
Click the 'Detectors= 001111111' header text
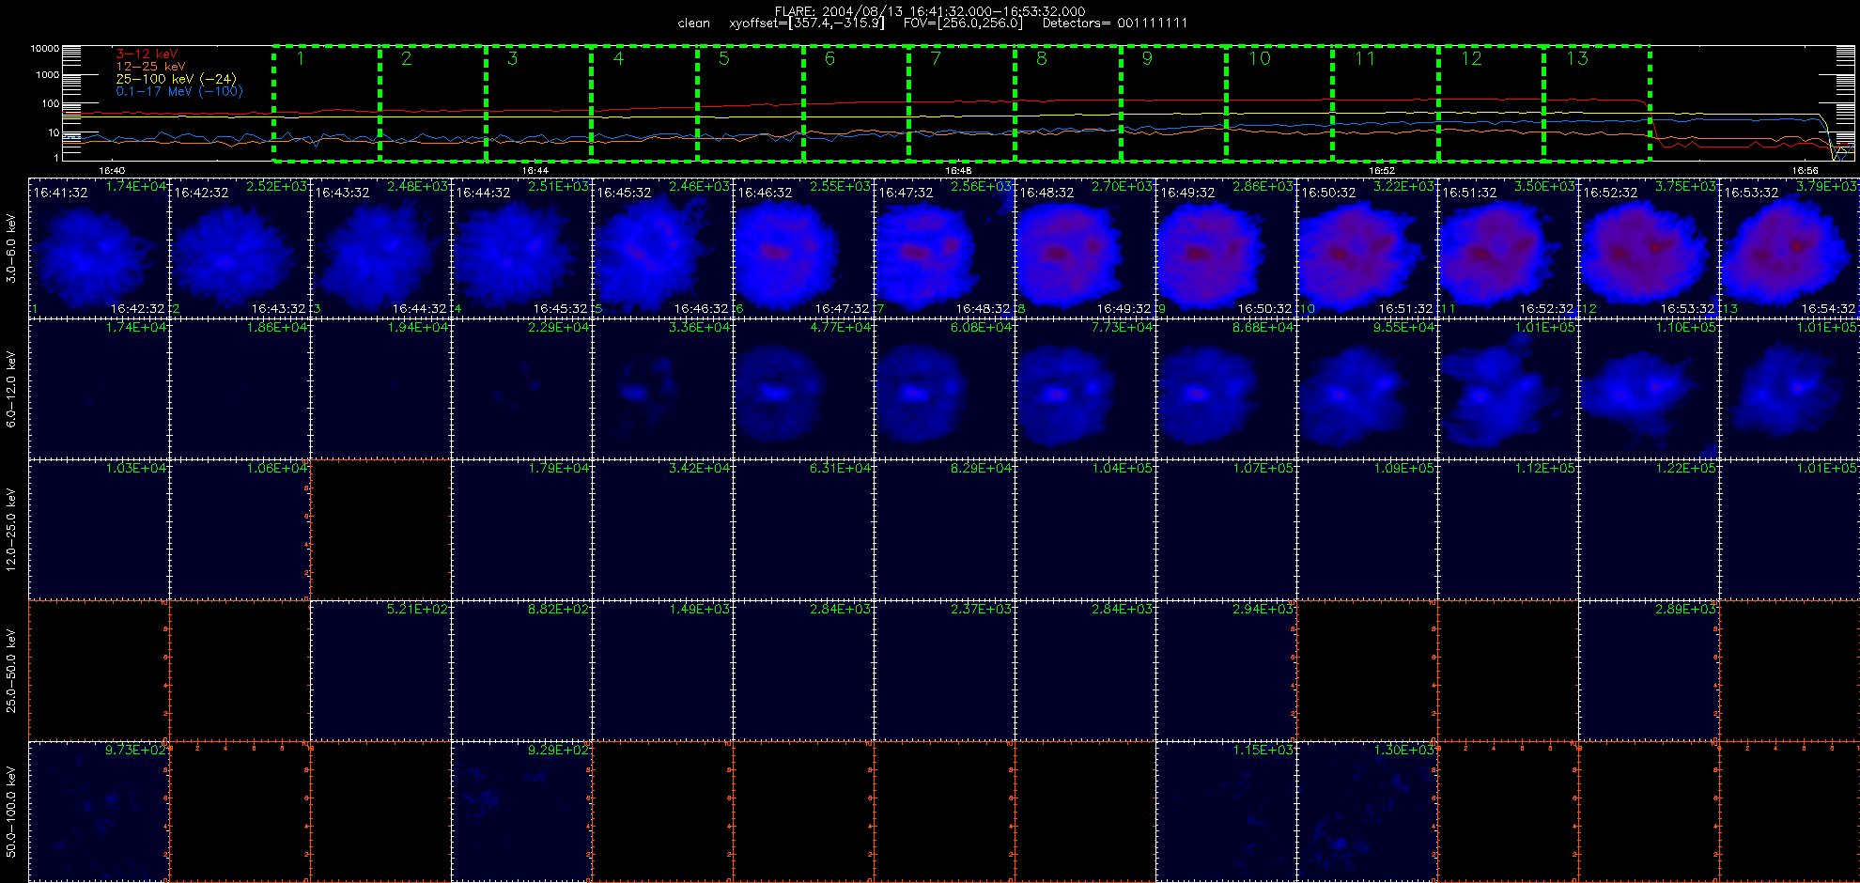(1115, 23)
